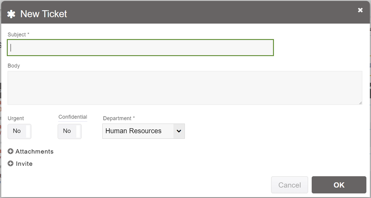This screenshot has height=198, width=371.
Task: Click the Department field label
Action: [119, 119]
